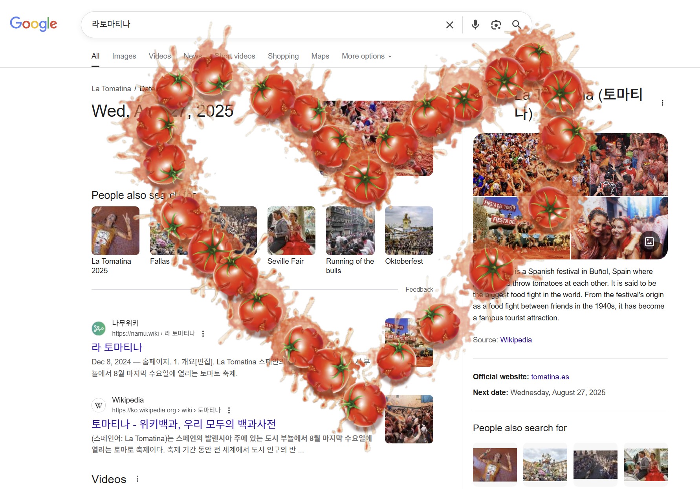700x489 pixels.
Task: Open the 토마티나 - 위키백과 result link
Action: 183,424
